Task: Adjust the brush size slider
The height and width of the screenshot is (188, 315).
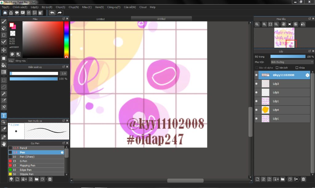Action: (34, 73)
